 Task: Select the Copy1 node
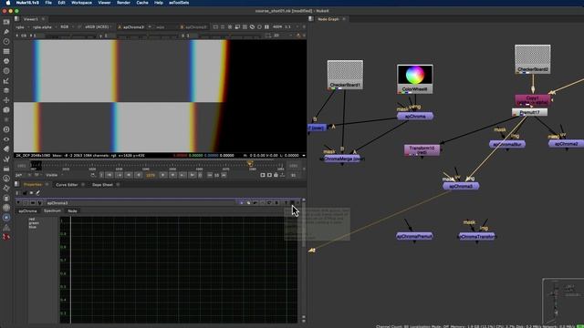pyautogui.click(x=533, y=100)
